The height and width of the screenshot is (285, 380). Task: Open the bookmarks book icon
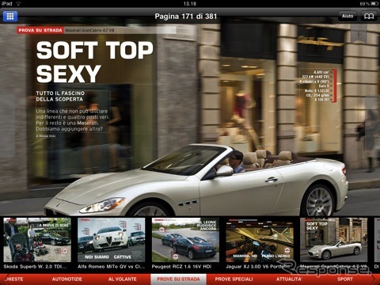[369, 17]
